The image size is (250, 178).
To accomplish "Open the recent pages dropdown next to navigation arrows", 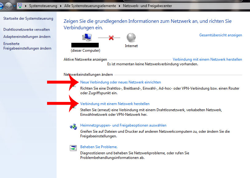I will pos(14,6).
